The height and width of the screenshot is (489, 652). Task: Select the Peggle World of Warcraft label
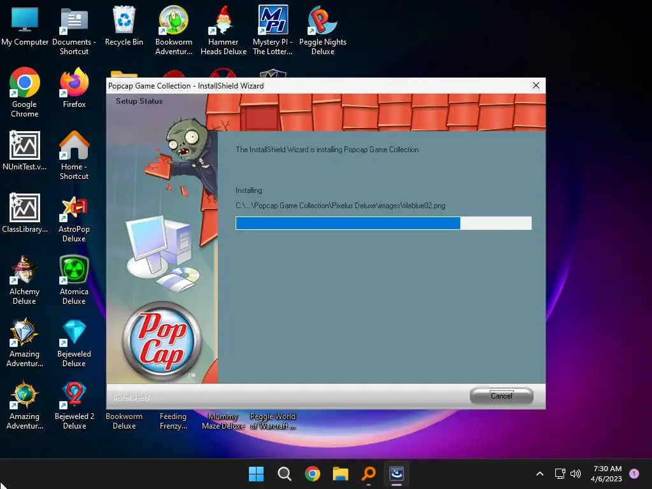click(273, 421)
